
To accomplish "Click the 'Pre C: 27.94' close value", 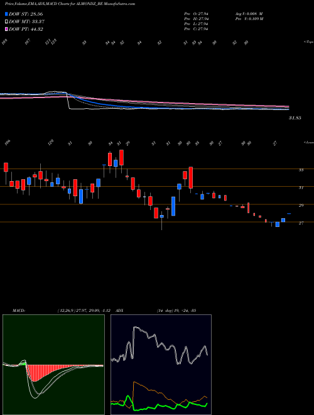I will (196, 29).
